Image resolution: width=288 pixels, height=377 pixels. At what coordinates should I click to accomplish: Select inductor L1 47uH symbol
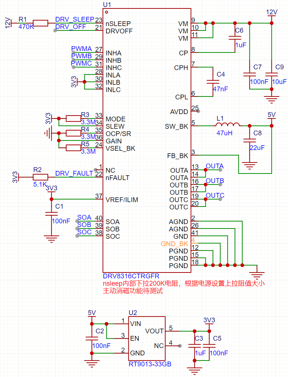(227, 124)
